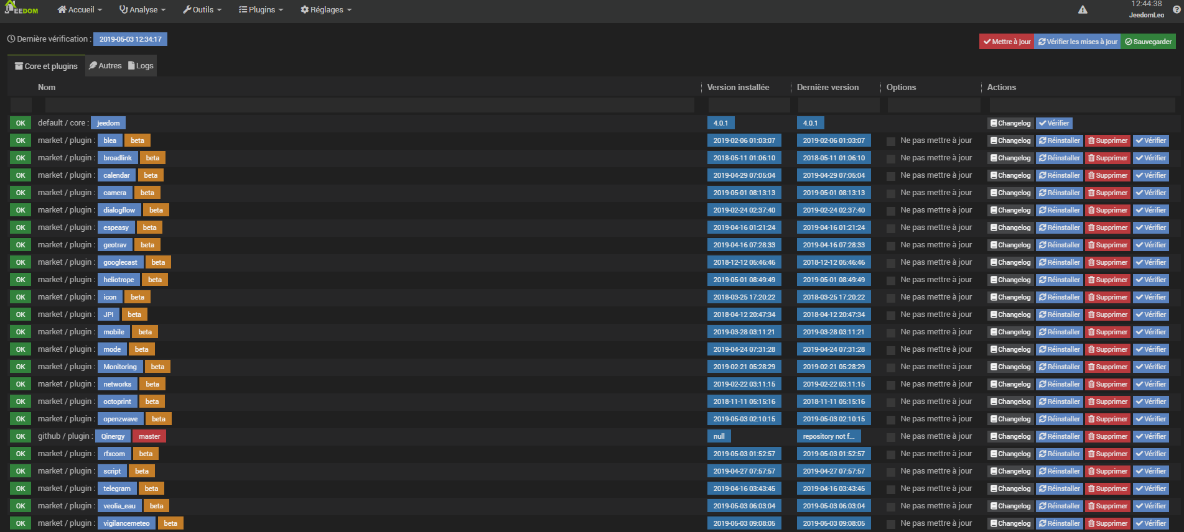Open Changelog for the camera plugin
Image resolution: width=1184 pixels, height=532 pixels.
[1010, 193]
